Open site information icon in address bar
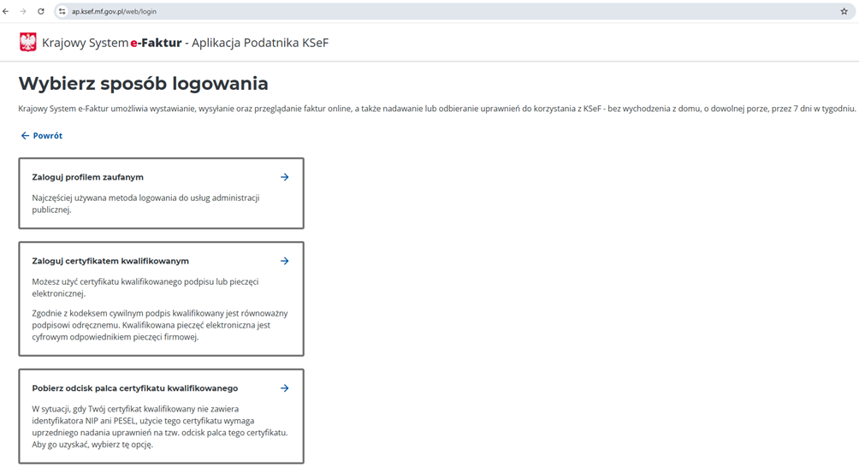859x473 pixels. click(x=62, y=12)
